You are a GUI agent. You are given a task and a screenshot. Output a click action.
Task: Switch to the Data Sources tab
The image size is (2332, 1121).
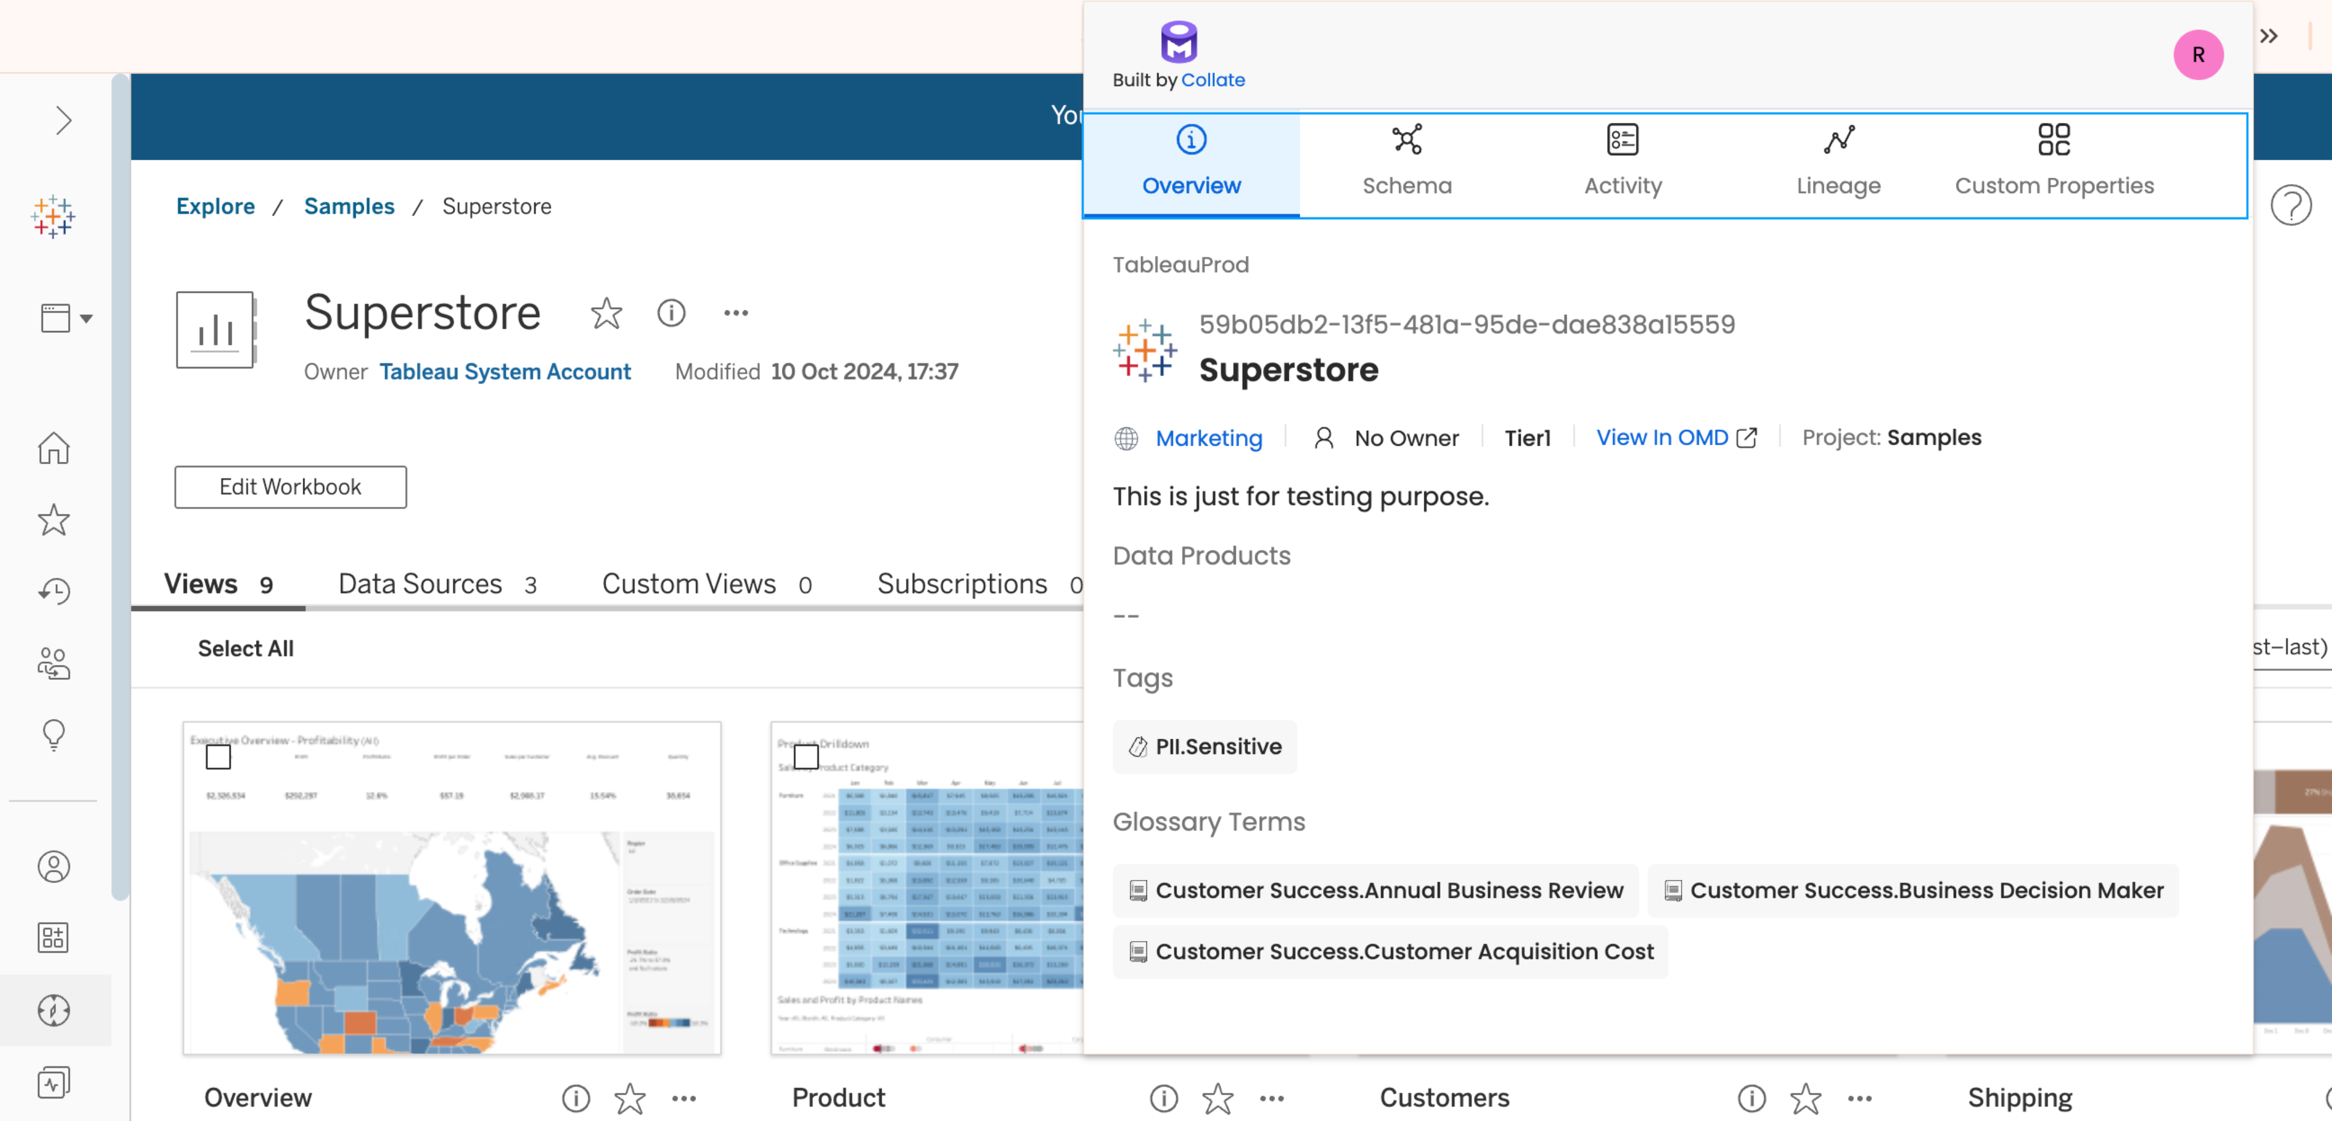[438, 584]
